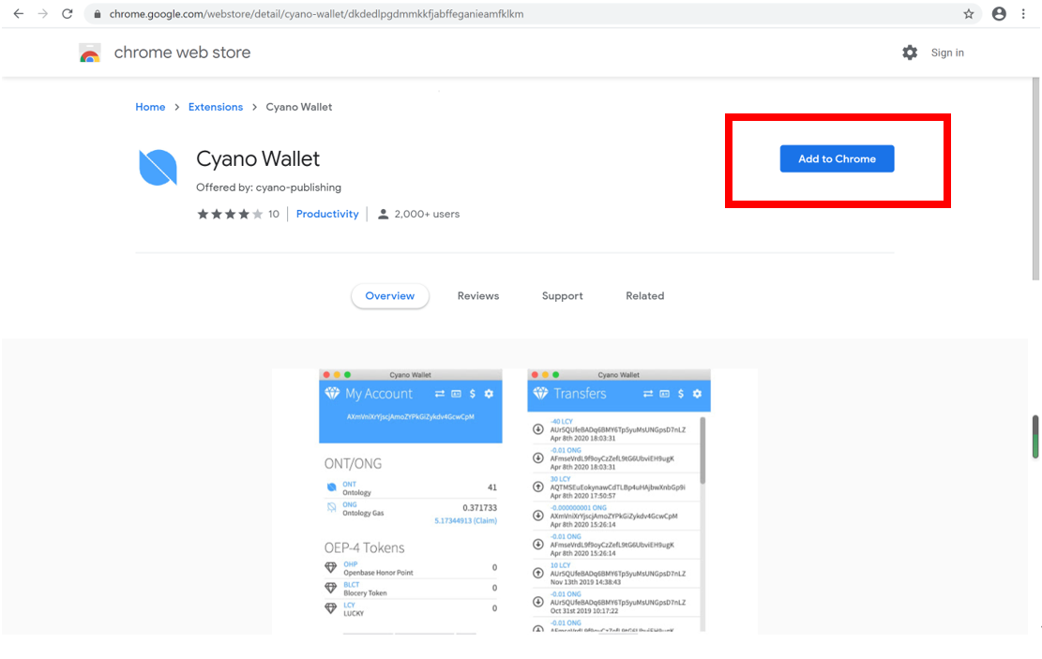Select the URL in the address bar
This screenshot has width=1042, height=659.
tap(316, 14)
